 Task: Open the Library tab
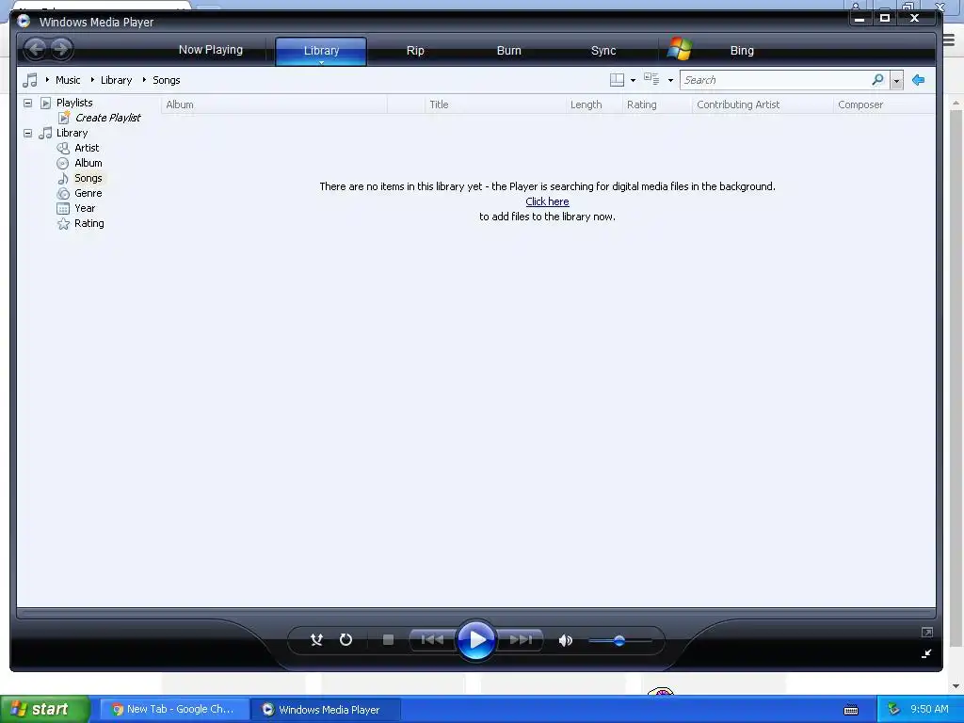click(321, 50)
